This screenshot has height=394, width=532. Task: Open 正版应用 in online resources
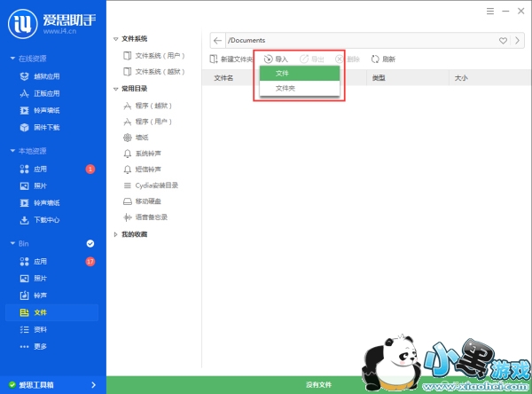(x=40, y=93)
